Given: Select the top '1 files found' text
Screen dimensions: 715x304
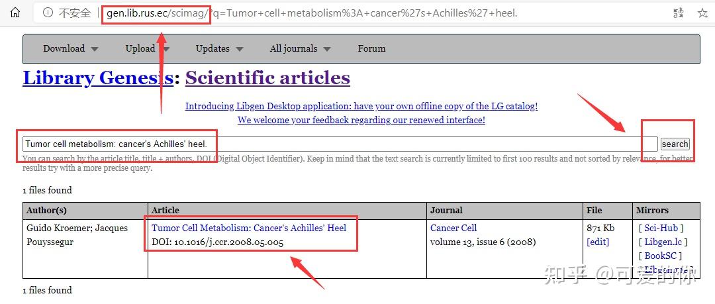Looking at the screenshot, I should tap(48, 190).
